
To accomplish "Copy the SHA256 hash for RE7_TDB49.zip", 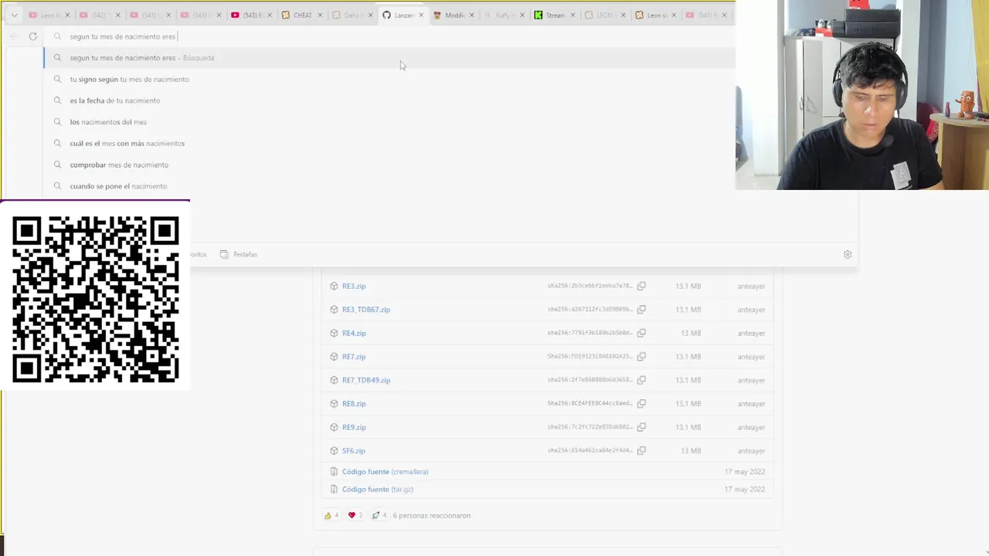I will tap(641, 380).
